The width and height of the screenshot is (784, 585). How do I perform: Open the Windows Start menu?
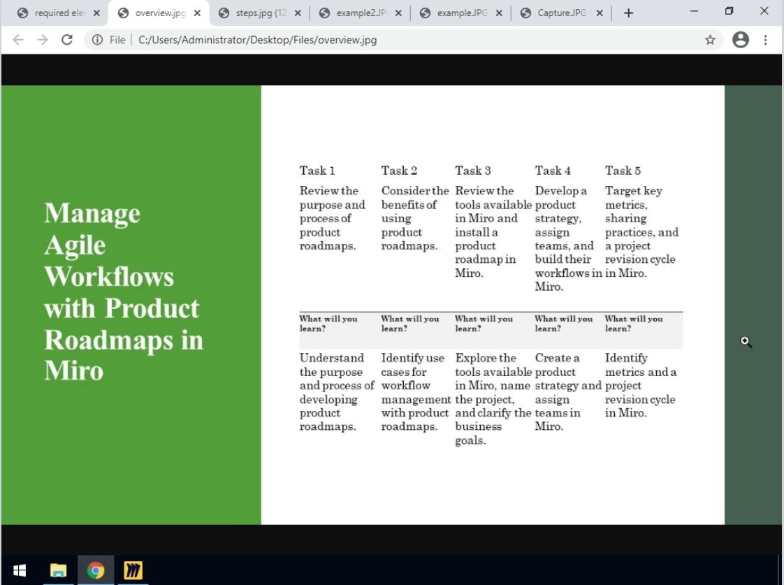[19, 570]
